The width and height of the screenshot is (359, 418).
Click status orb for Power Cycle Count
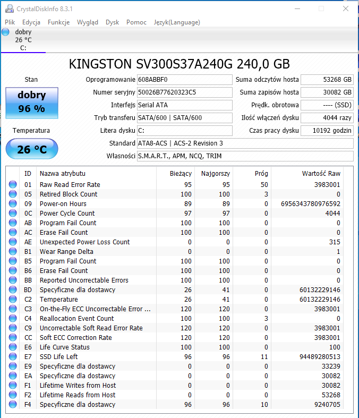pos(13,214)
